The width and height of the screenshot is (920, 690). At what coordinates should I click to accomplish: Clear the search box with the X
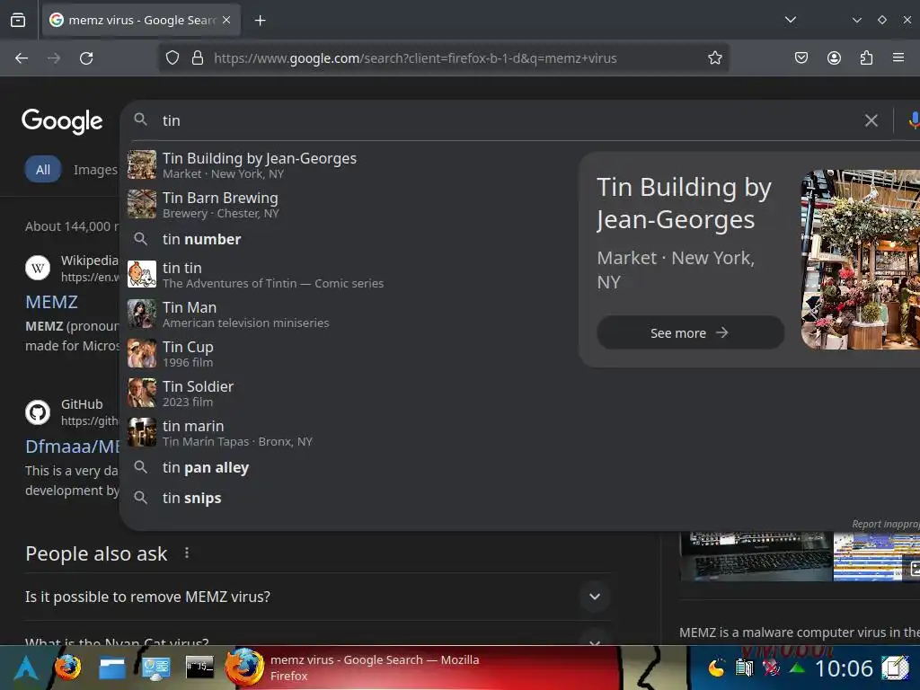tap(871, 120)
